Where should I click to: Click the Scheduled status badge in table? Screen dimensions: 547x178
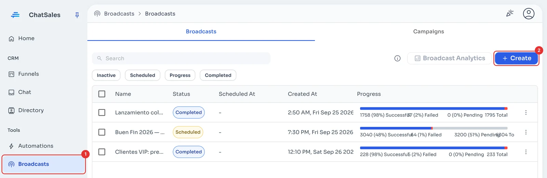pos(188,132)
